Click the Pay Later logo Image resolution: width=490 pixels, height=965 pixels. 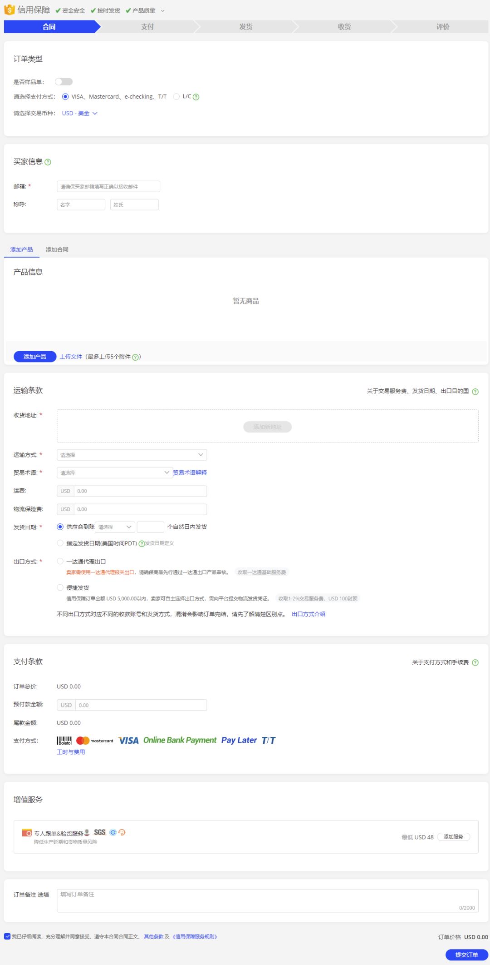(239, 740)
